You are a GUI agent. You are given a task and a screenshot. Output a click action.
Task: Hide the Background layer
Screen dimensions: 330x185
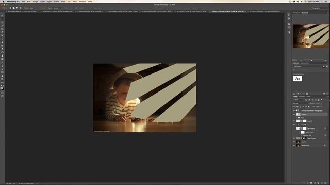pyautogui.click(x=294, y=145)
